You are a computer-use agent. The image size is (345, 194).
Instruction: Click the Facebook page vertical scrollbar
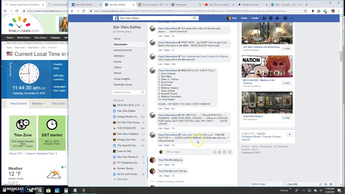[x=341, y=56]
